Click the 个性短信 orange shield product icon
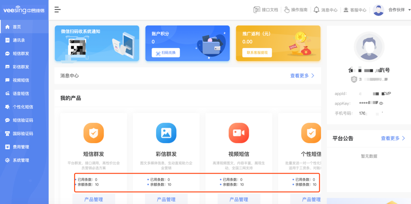Image resolution: width=411 pixels, height=204 pixels. pyautogui.click(x=311, y=133)
